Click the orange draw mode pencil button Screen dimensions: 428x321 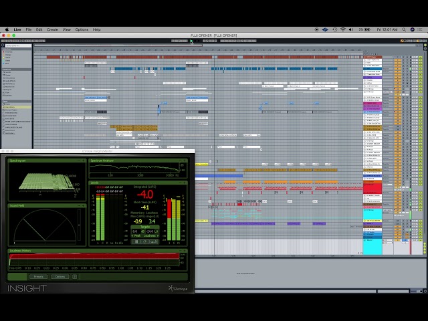click(402, 41)
